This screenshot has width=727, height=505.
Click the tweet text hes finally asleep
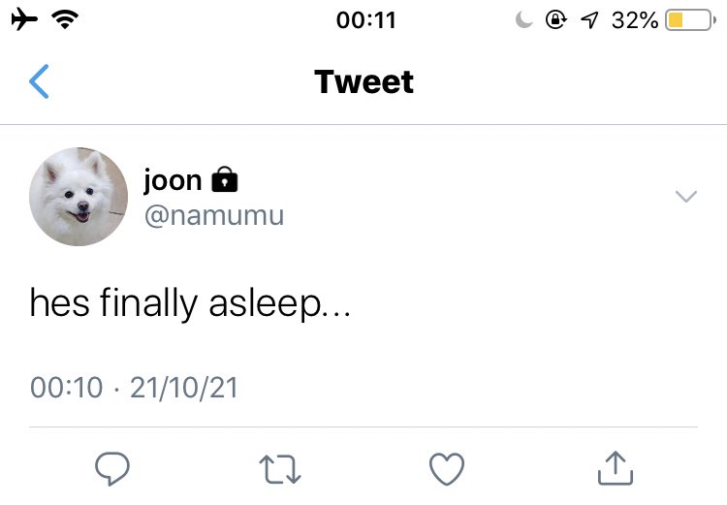(x=190, y=303)
